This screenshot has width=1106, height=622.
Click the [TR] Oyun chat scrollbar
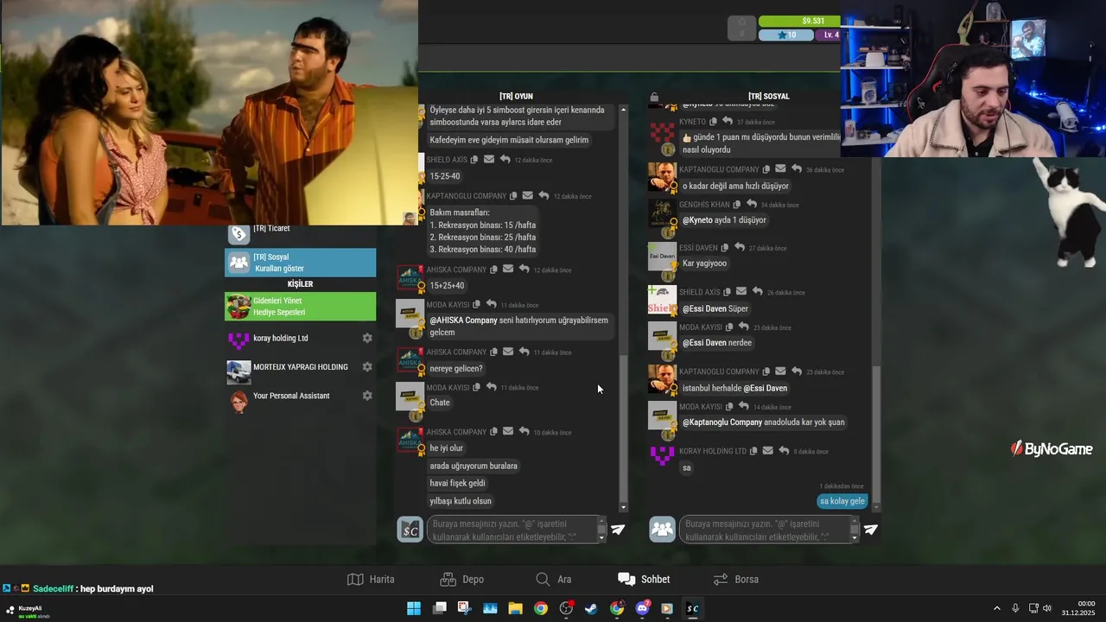point(623,428)
